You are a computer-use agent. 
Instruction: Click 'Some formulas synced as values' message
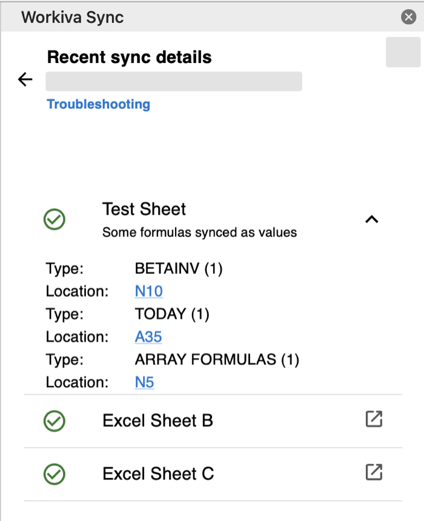[199, 232]
